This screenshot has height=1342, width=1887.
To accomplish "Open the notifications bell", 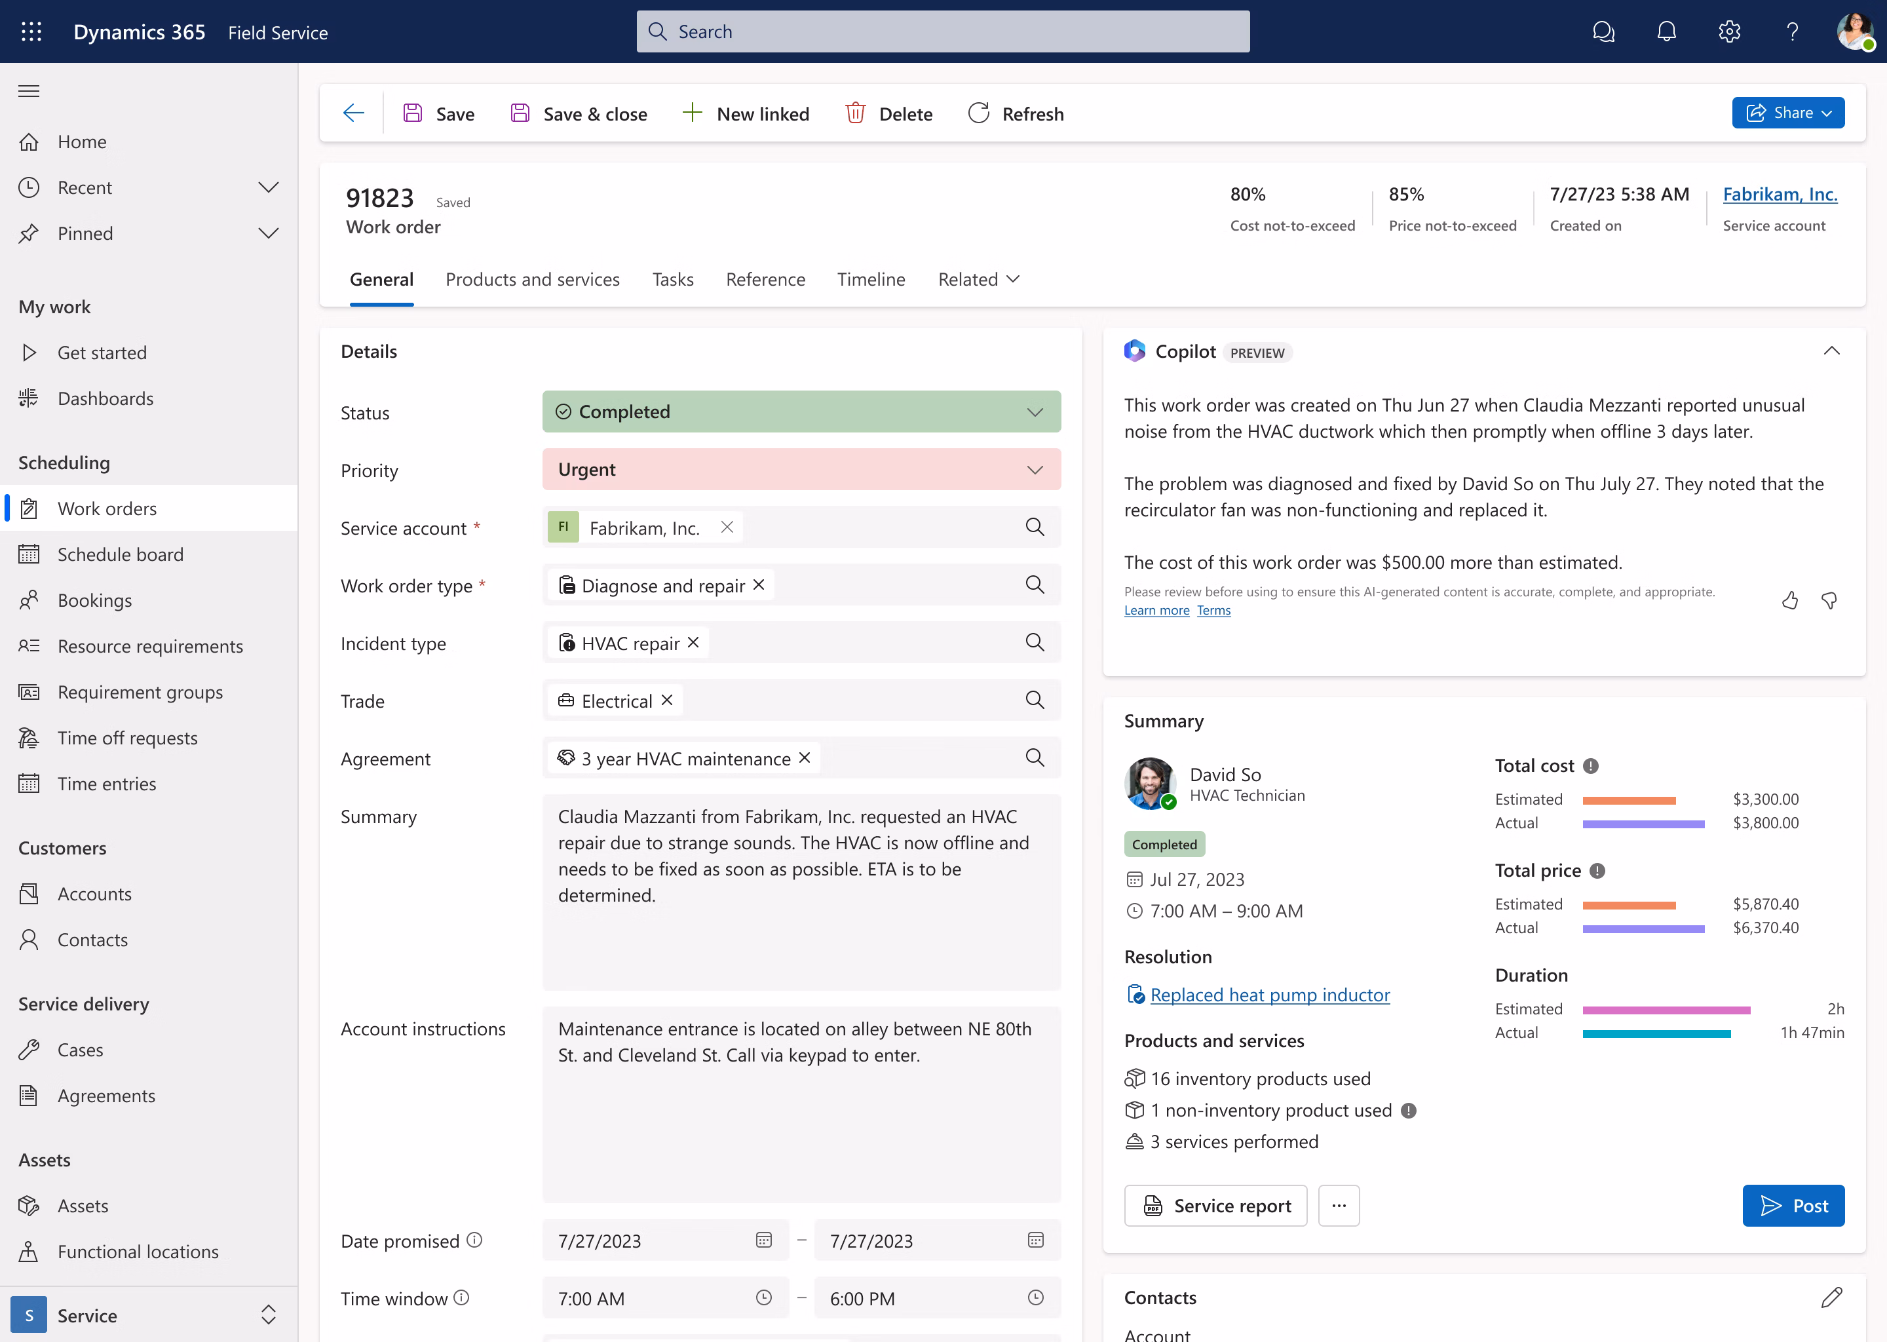I will pyautogui.click(x=1666, y=31).
